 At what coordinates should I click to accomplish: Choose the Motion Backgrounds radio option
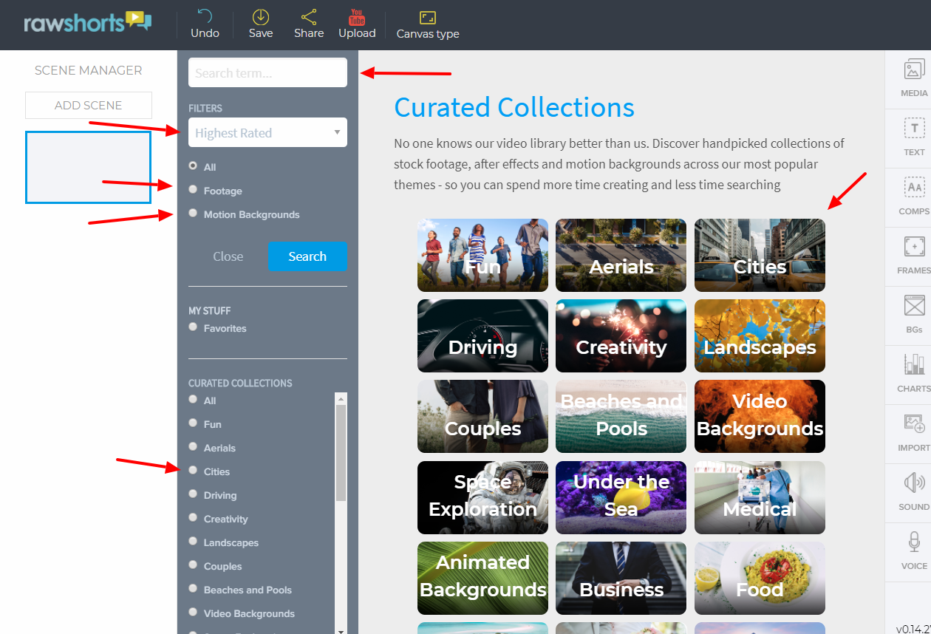[x=193, y=213]
